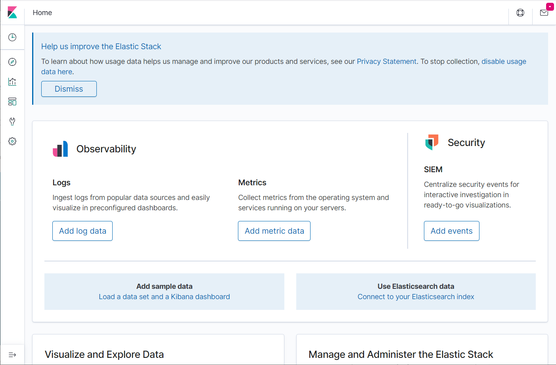
Task: Click Help us improve the Elastic Stack title
Action: tap(101, 46)
